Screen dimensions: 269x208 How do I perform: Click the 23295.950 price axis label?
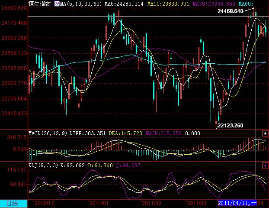pos(14,68)
